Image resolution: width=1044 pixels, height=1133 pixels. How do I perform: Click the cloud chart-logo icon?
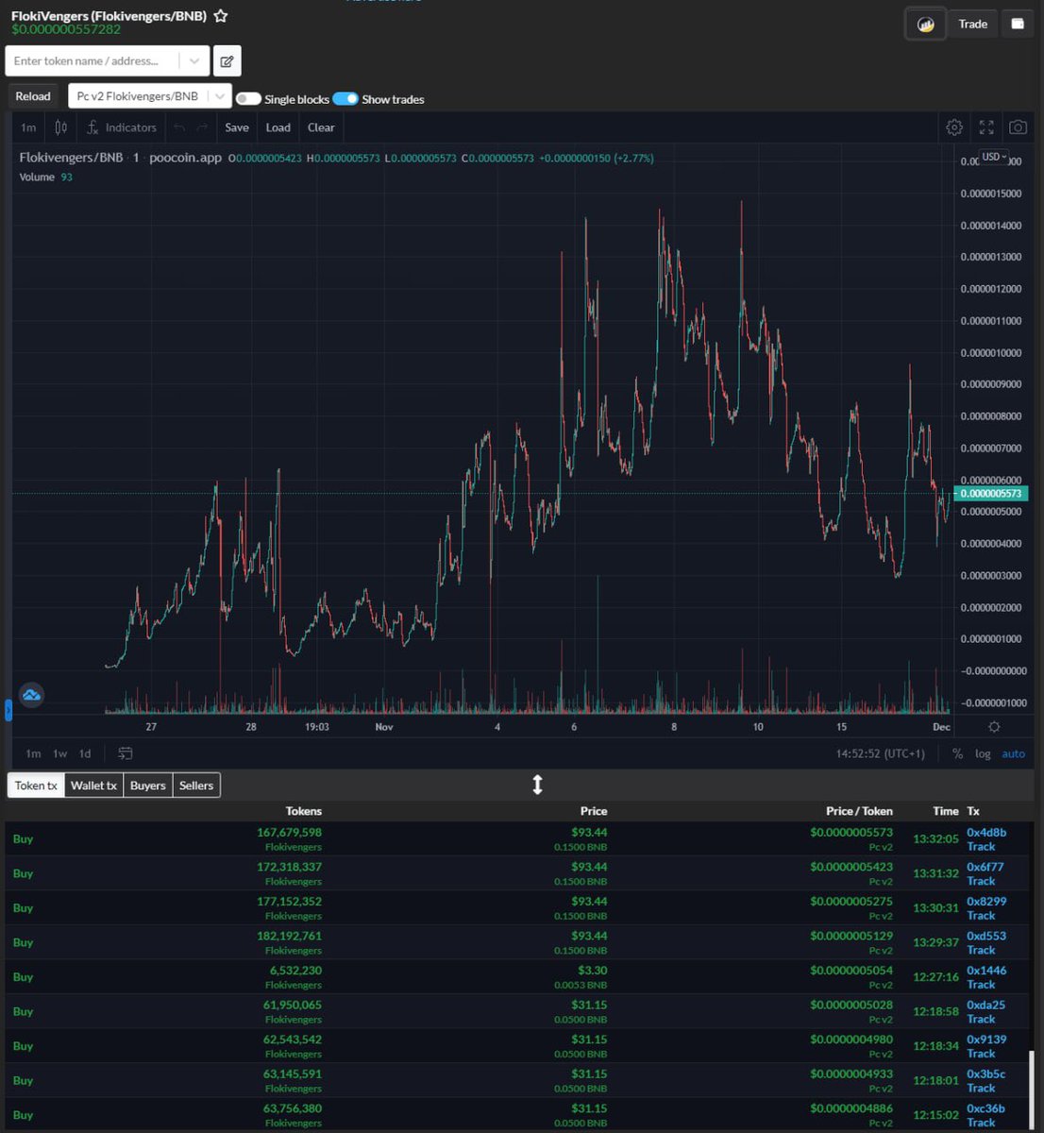(x=31, y=696)
